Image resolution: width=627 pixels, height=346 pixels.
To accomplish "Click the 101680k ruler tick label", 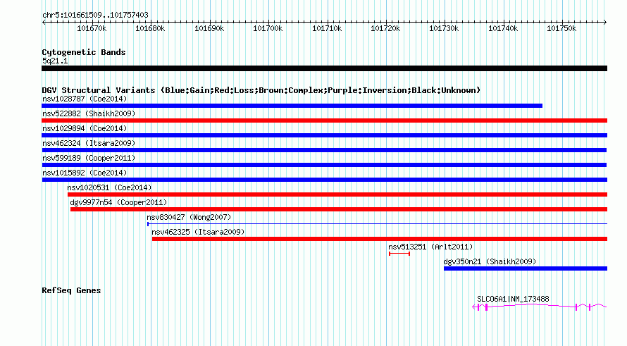I will [150, 28].
